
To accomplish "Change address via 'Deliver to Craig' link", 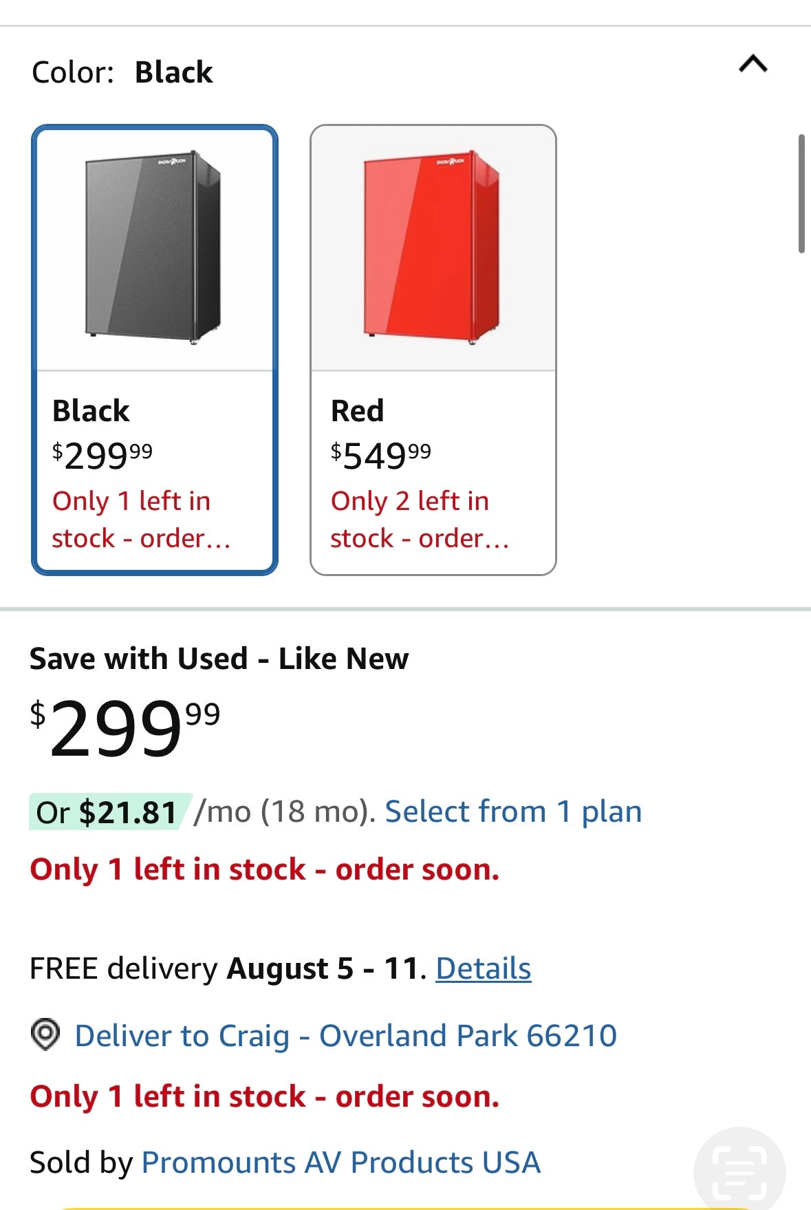I will (345, 1035).
